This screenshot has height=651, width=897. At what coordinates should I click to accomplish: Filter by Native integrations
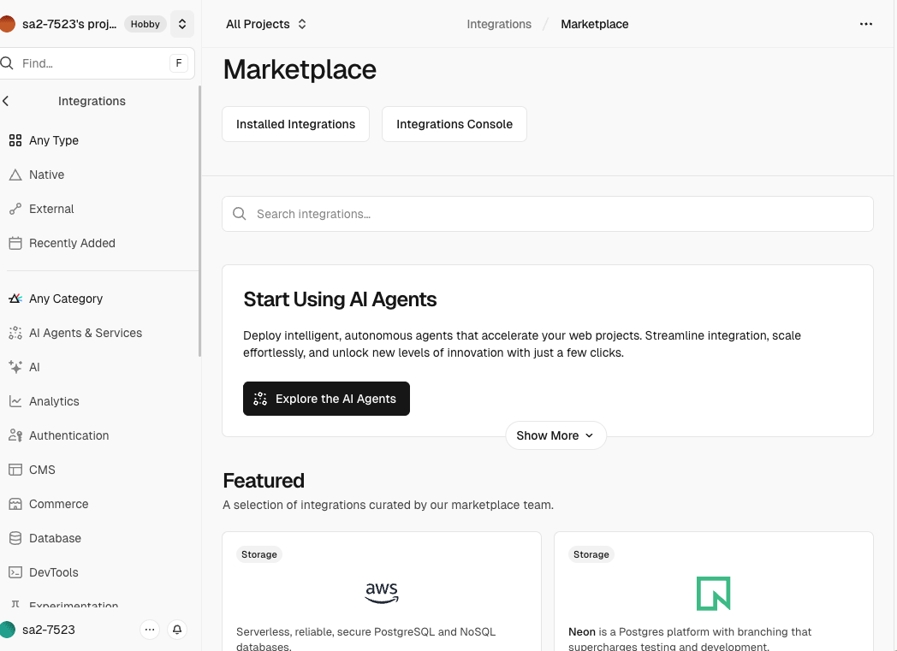46,175
